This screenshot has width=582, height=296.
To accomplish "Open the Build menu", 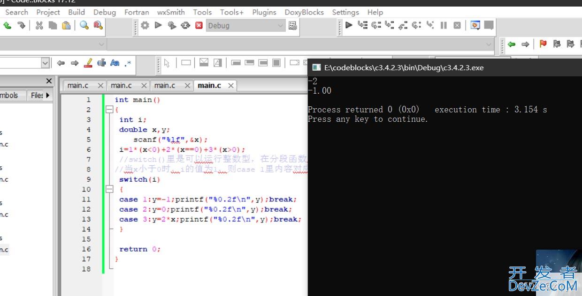I will pyautogui.click(x=77, y=12).
